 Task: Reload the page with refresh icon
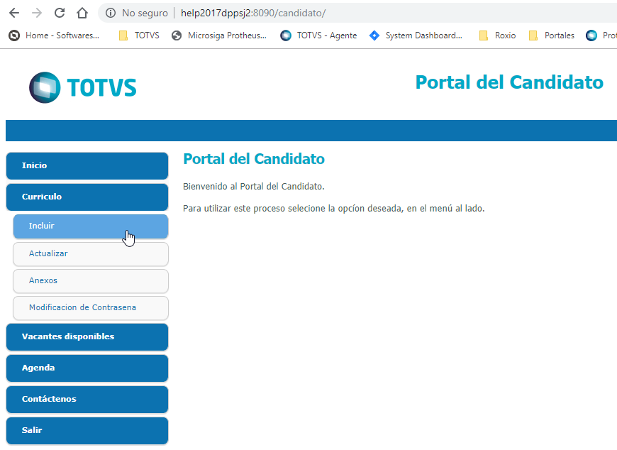[x=60, y=13]
